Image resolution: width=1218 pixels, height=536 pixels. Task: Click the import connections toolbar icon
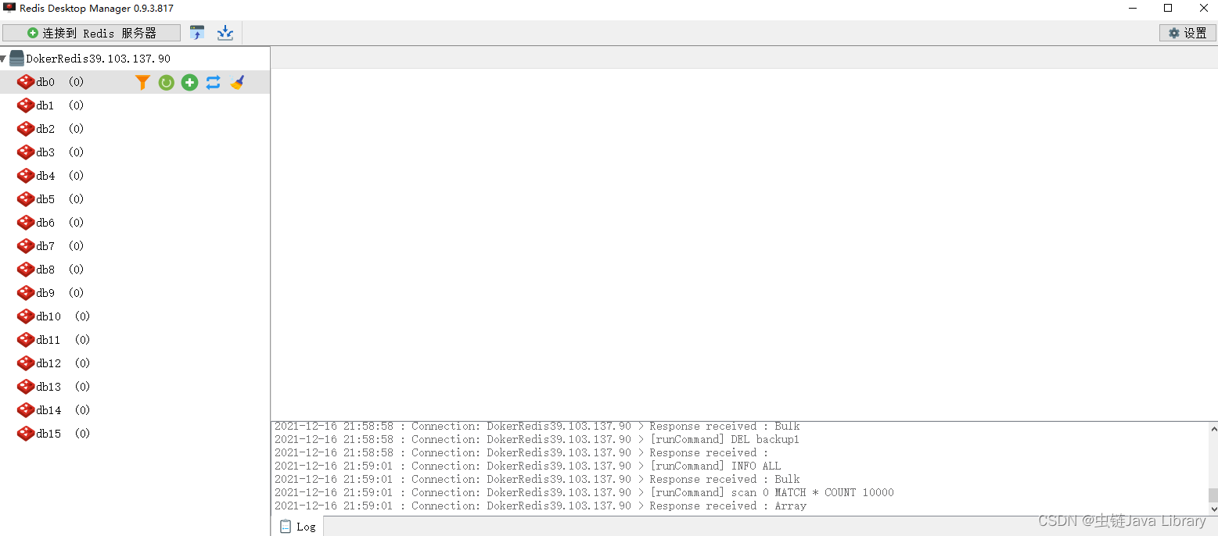[x=197, y=33]
